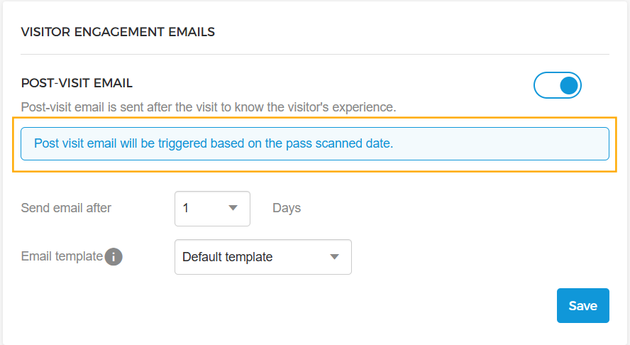Click the divider line under the heading
The height and width of the screenshot is (345, 630).
tap(314, 55)
